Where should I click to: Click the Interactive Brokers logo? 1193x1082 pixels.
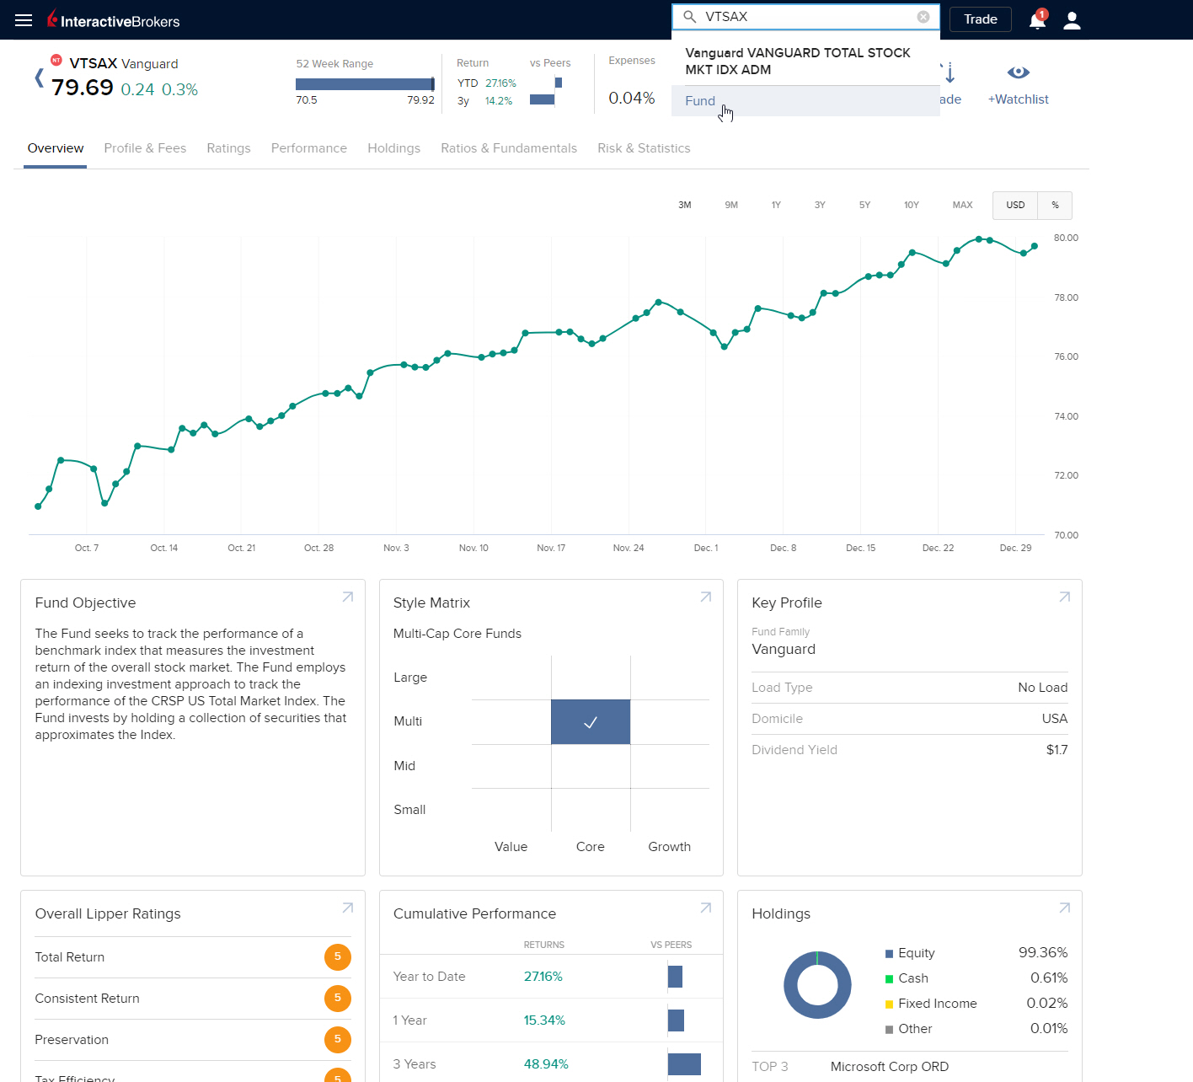(x=114, y=19)
